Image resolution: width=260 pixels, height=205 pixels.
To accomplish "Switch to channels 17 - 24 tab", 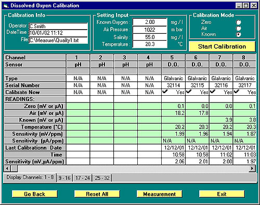I will (x=83, y=178).
